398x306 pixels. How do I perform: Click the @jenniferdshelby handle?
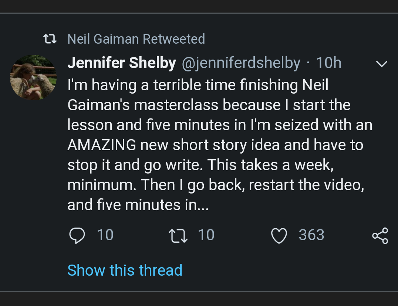coord(241,63)
